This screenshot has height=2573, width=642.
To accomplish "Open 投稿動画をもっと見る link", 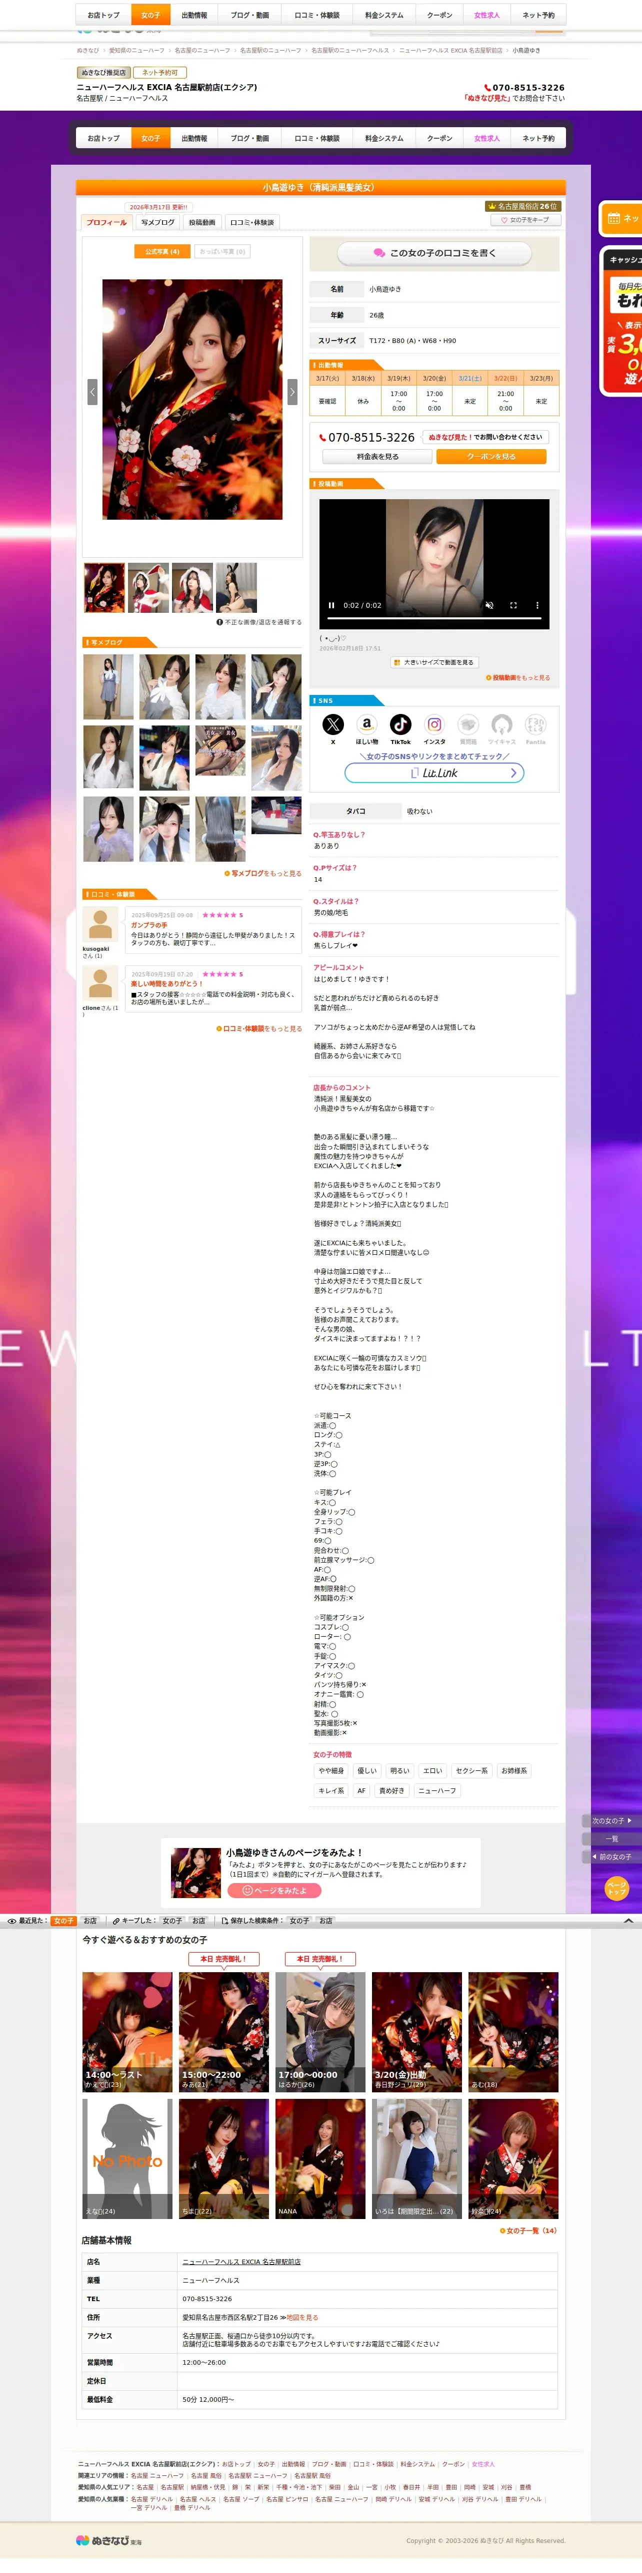I will tap(517, 677).
